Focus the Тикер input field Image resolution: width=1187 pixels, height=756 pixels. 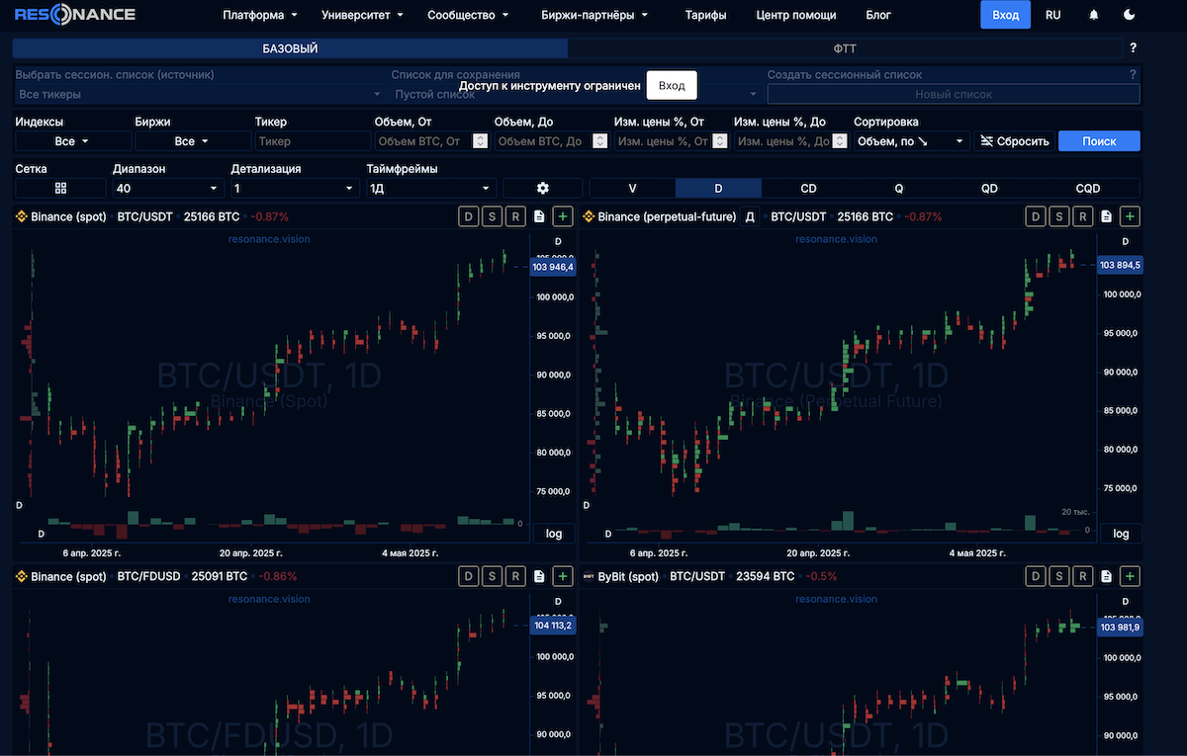coord(312,141)
